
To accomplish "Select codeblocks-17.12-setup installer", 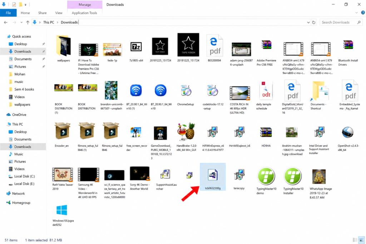I will pos(212,90).
